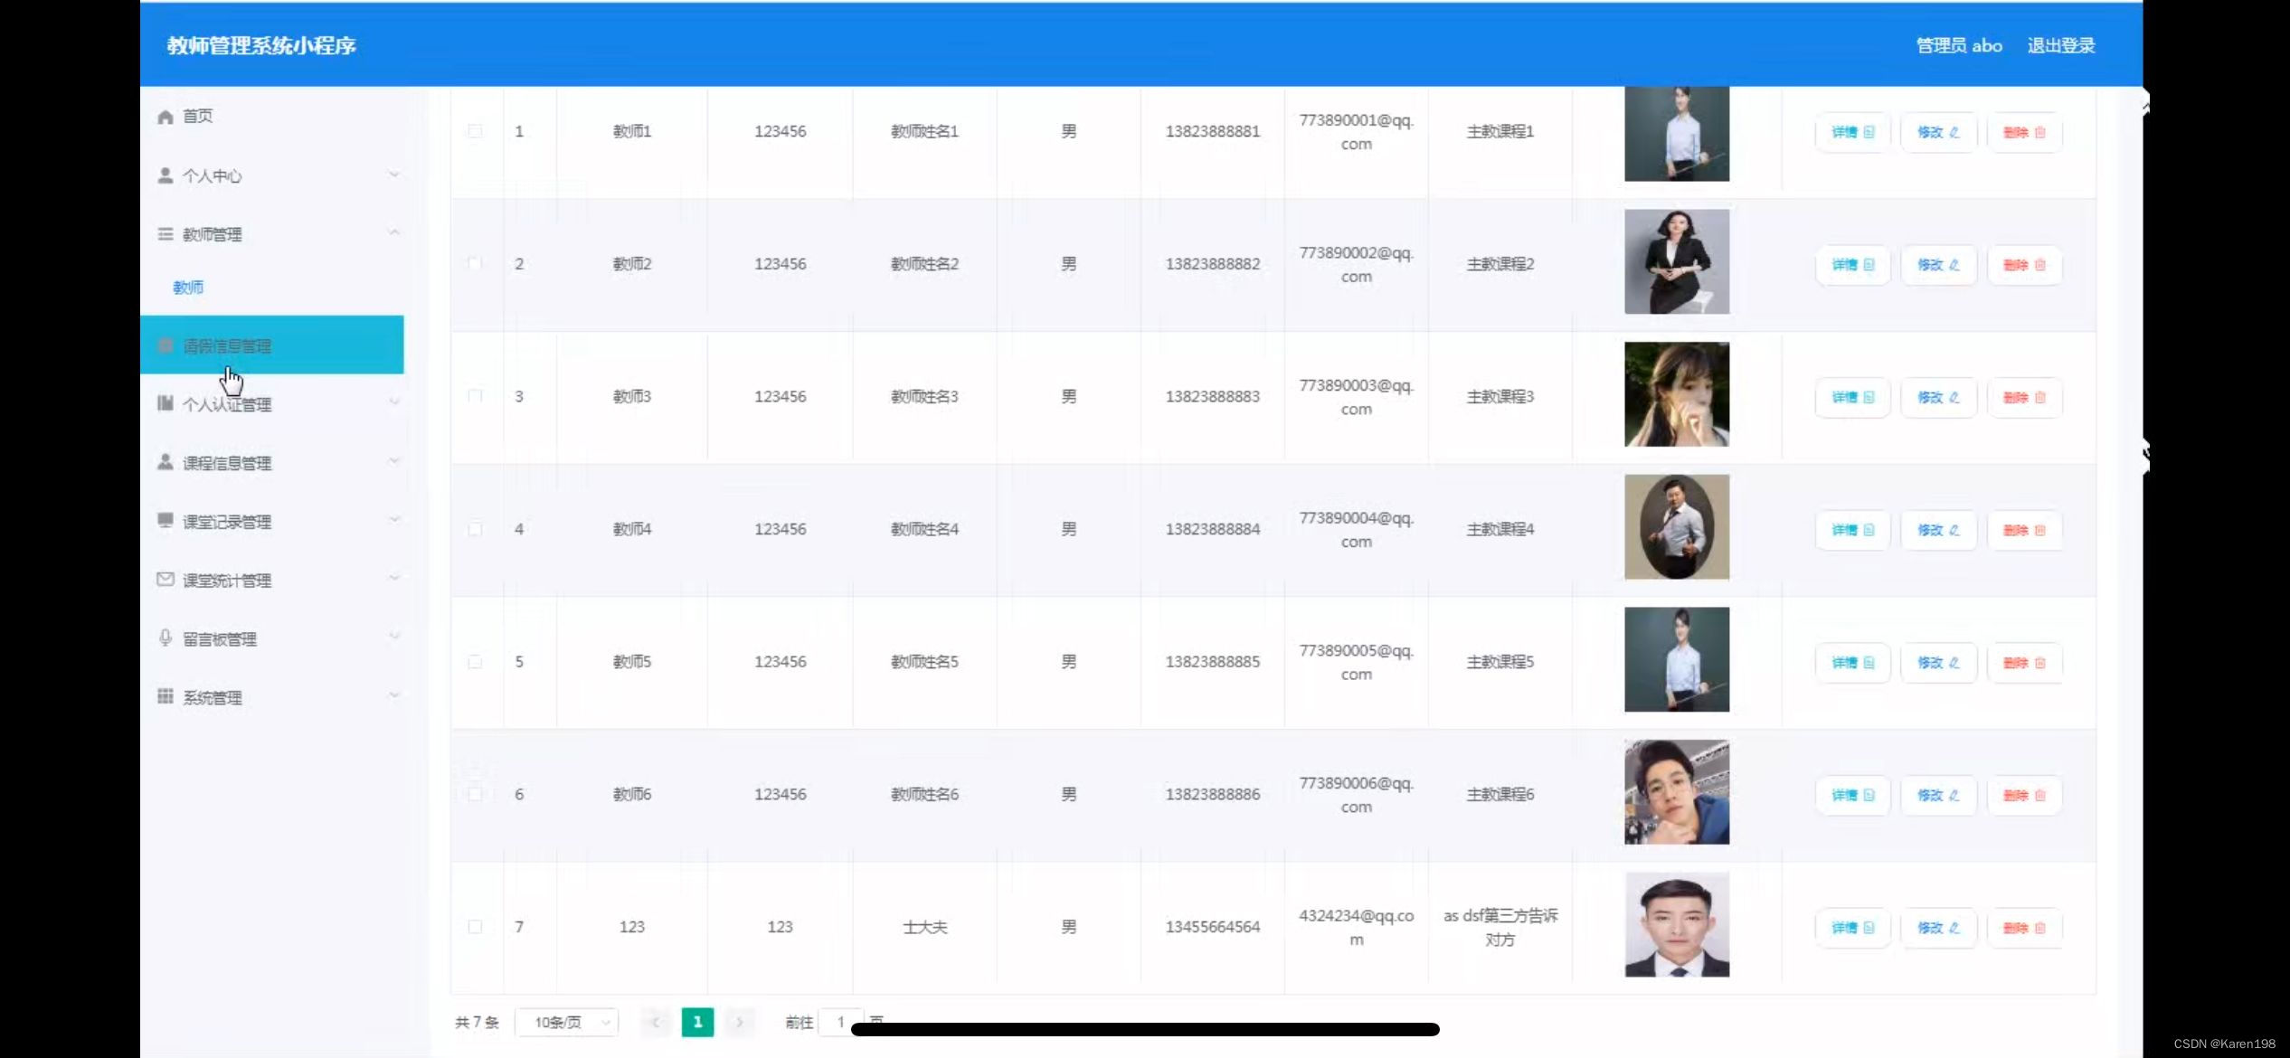The width and height of the screenshot is (2290, 1058).
Task: Select page number 1
Action: (x=697, y=1023)
